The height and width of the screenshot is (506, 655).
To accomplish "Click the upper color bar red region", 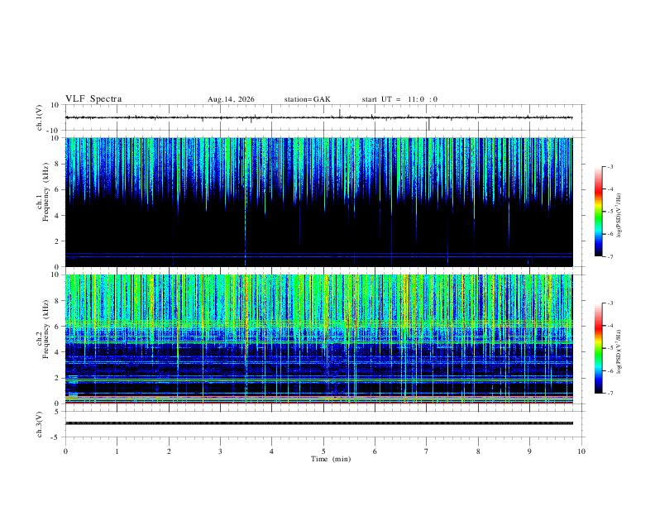I will (599, 189).
